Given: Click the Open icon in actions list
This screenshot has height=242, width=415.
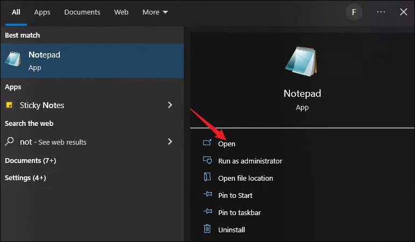Looking at the screenshot, I should tap(207, 143).
